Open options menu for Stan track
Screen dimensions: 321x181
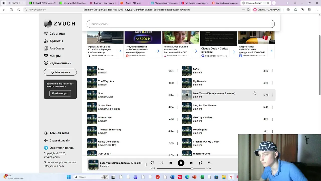(x=178, y=95)
